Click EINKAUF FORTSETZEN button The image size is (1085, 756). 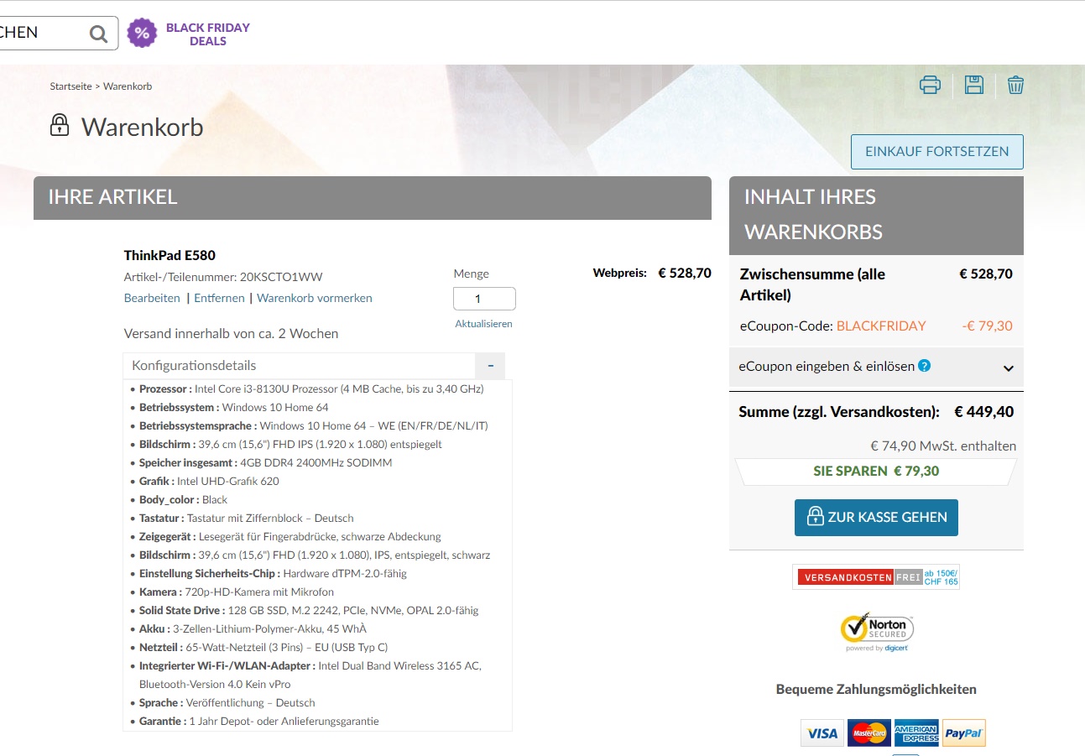937,152
